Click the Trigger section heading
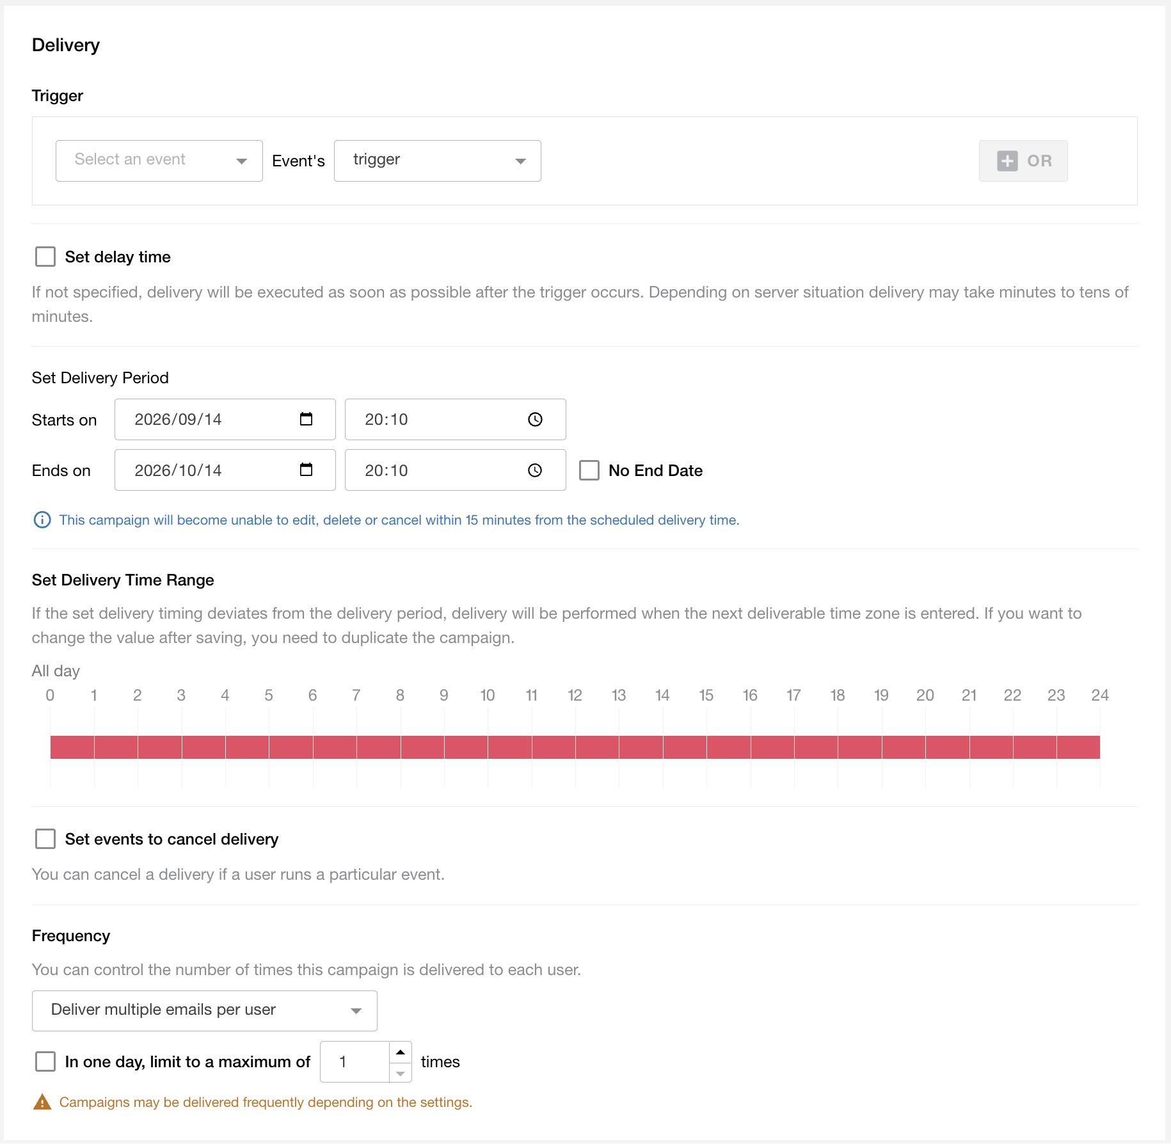The width and height of the screenshot is (1171, 1144). click(x=58, y=95)
